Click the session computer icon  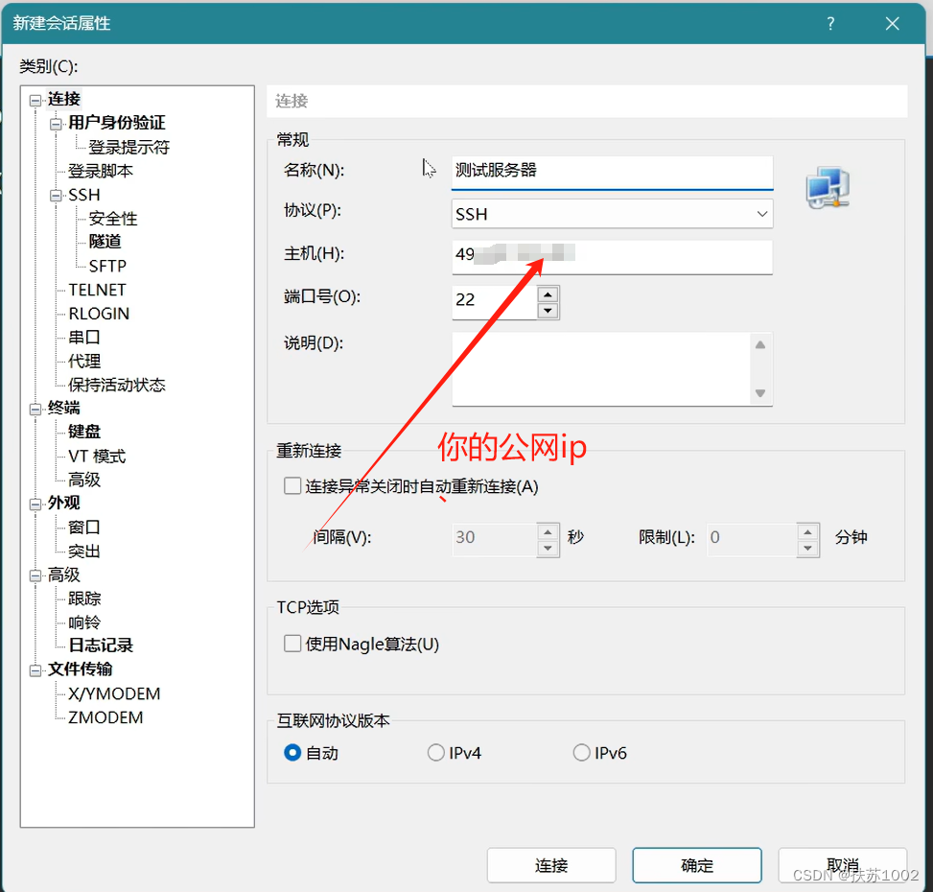coord(828,187)
